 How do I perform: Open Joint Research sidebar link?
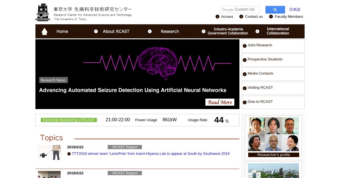(x=260, y=45)
